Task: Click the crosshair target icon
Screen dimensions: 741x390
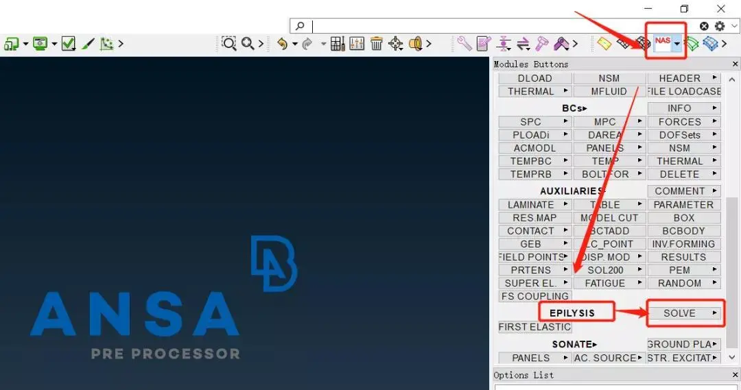Action: (x=396, y=44)
